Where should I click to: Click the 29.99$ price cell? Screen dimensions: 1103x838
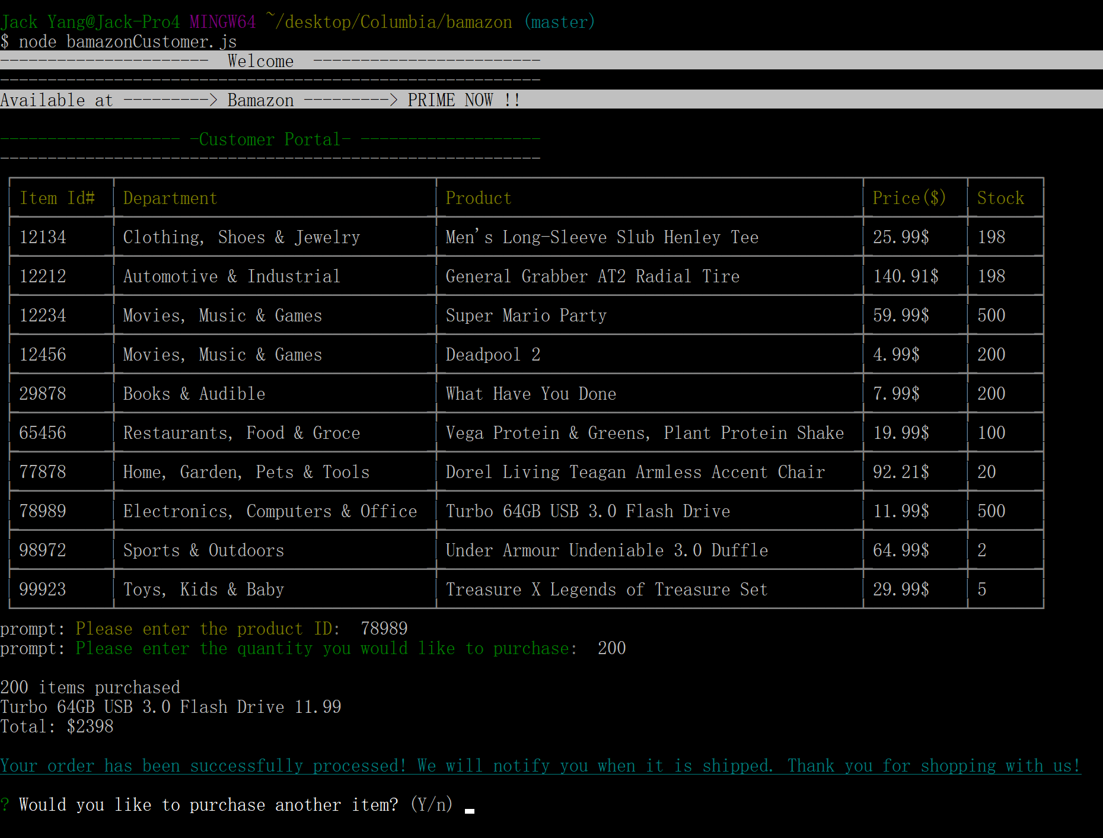click(x=901, y=590)
